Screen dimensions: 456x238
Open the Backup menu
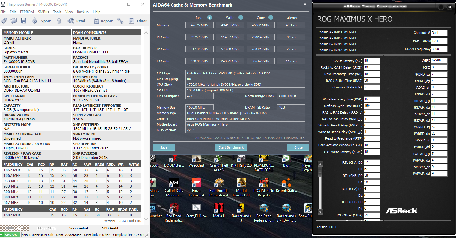83,12
